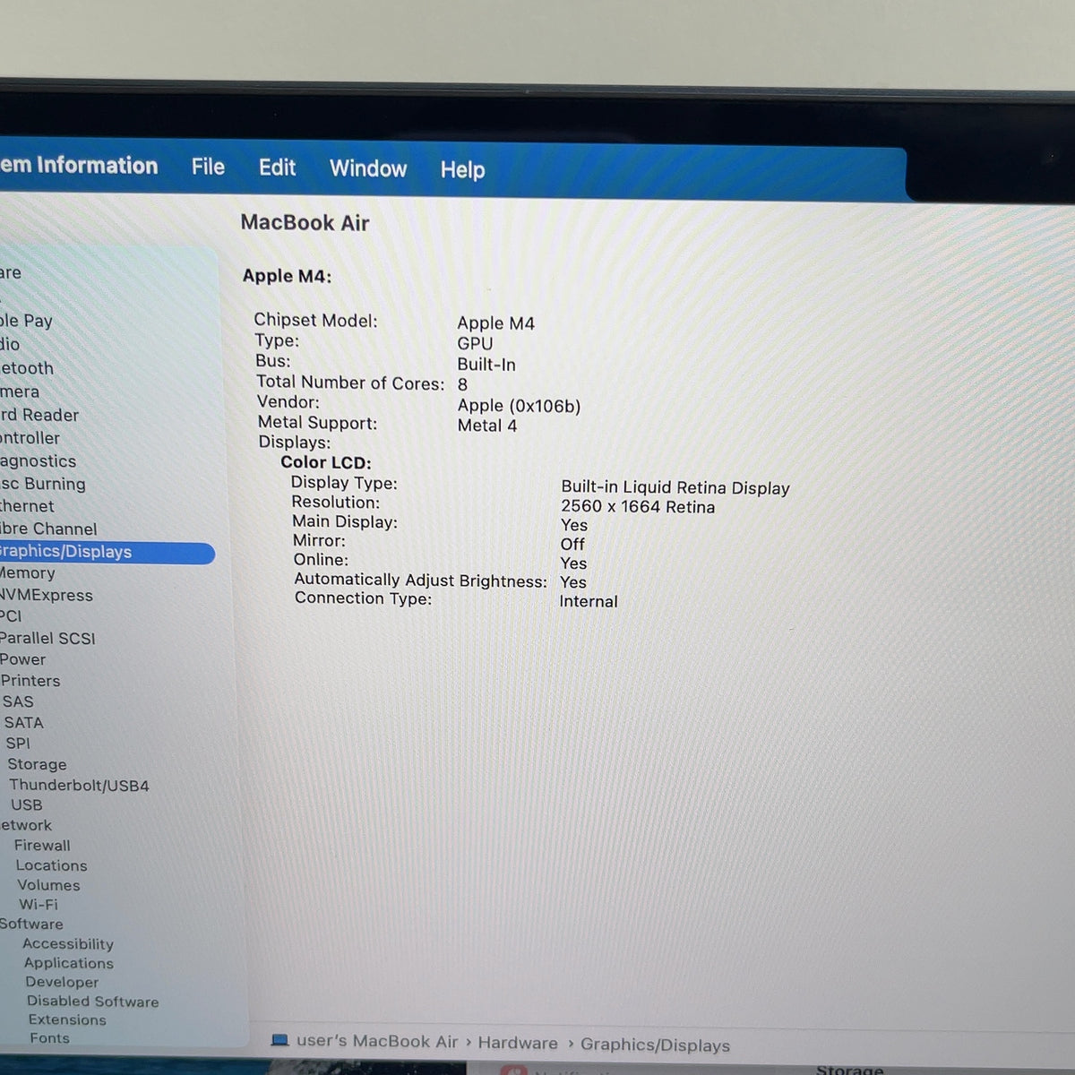
Task: Click the "Apple (0x106b)" vendor value
Action: [519, 406]
